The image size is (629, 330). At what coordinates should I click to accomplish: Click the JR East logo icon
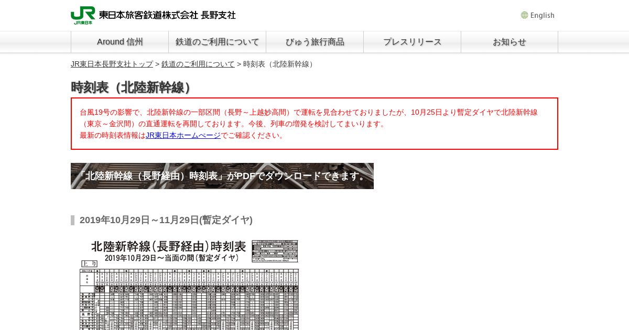tap(83, 15)
